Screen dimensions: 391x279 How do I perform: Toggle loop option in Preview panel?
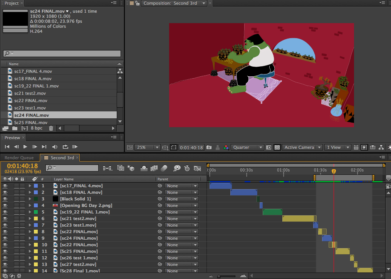point(65,147)
